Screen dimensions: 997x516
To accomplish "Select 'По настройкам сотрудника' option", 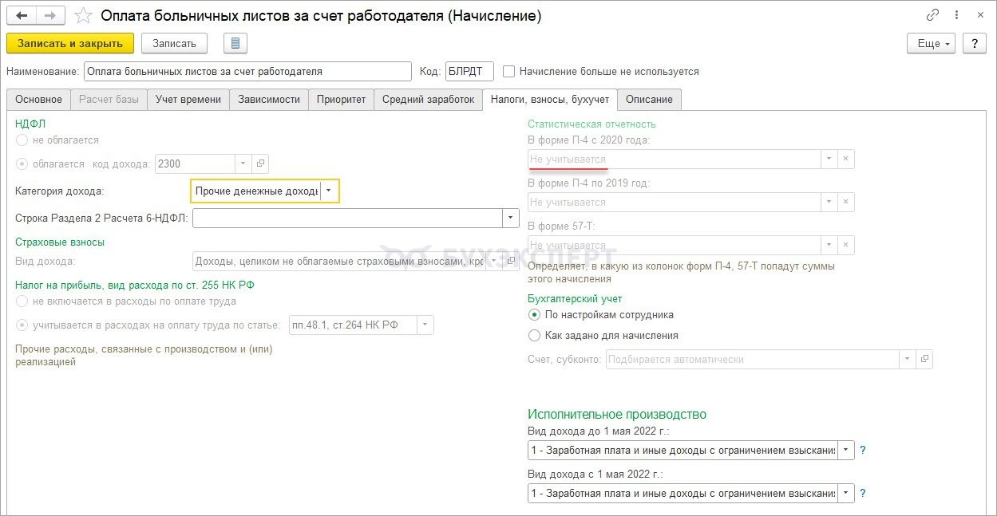I will [535, 315].
